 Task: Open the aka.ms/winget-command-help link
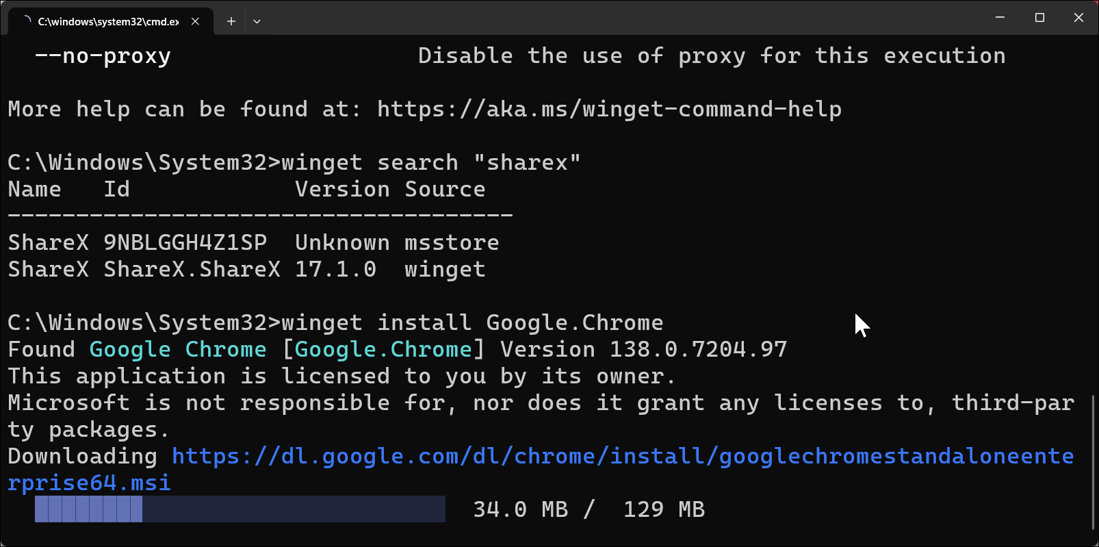click(x=609, y=110)
